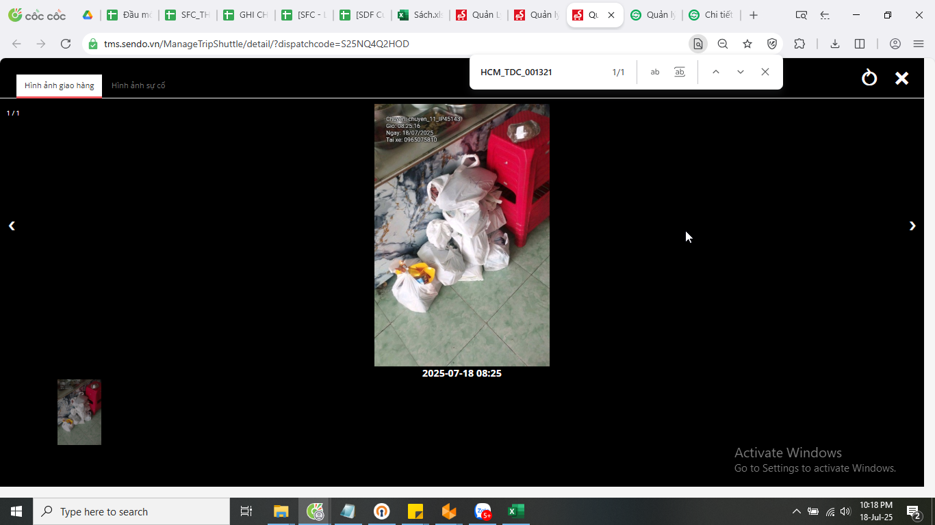
Task: Open the volume speaker tray icon
Action: point(846,511)
